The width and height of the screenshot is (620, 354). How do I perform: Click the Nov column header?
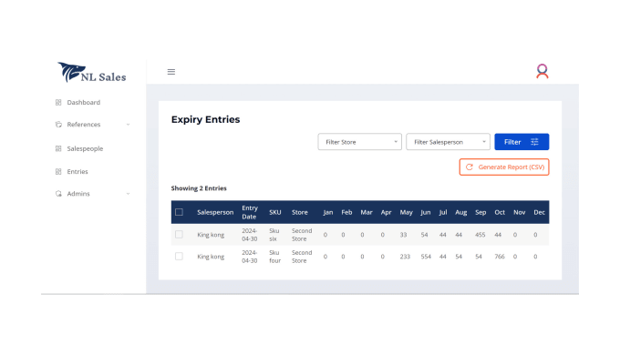tap(519, 212)
